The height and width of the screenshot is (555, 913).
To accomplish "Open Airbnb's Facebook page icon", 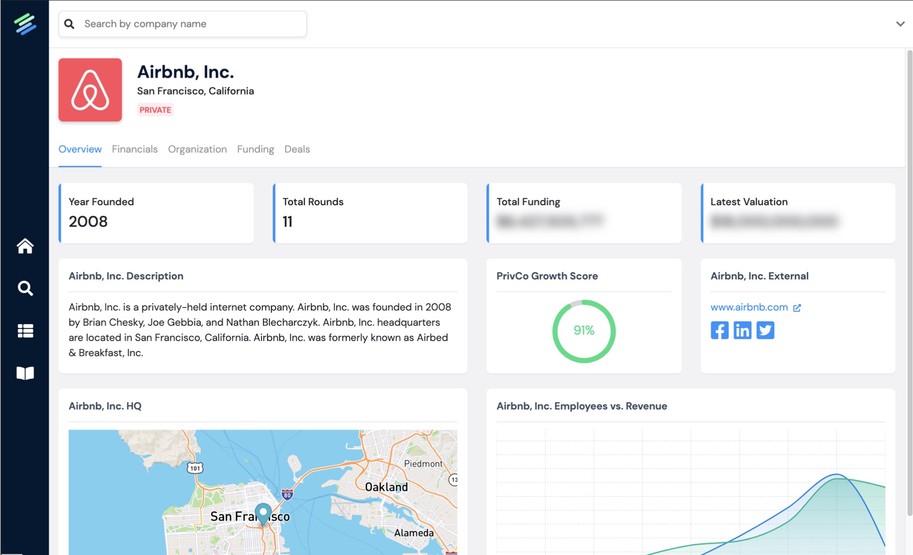I will [719, 331].
